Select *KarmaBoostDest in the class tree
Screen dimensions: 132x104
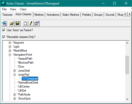pyautogui.click(x=28, y=83)
